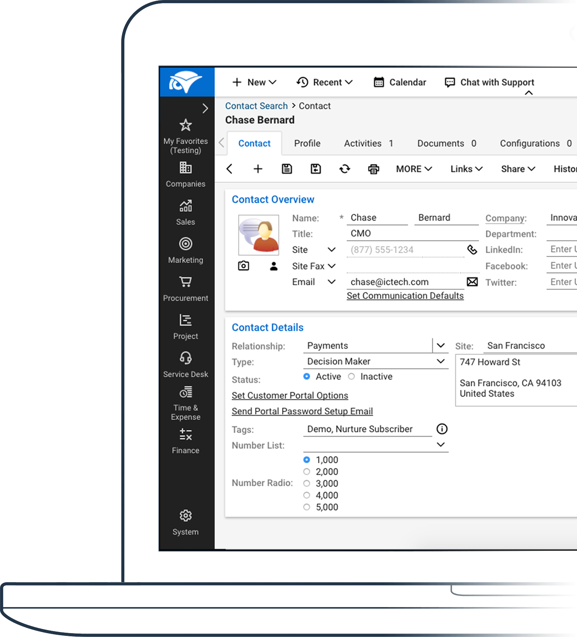Select the 2,000 radio option
577x637 pixels.
[x=306, y=472]
